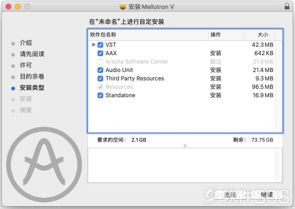Click the installer package icon in title

[x=122, y=7]
